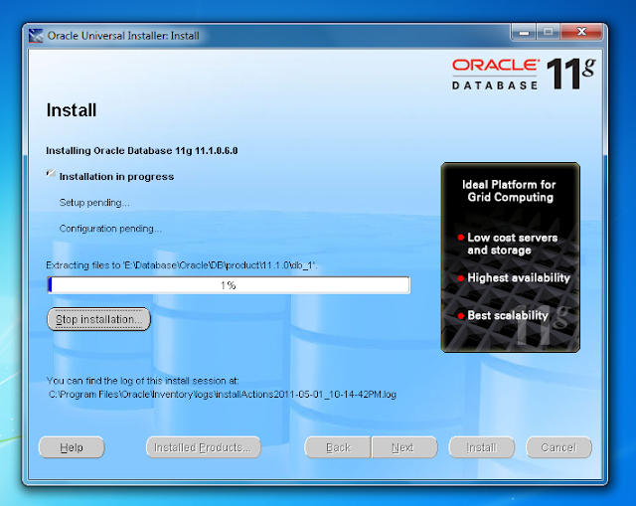636x506 pixels.
Task: Click 'Installing Oracle Database 11g 11.1.0.6.0' heading
Action: (x=141, y=150)
